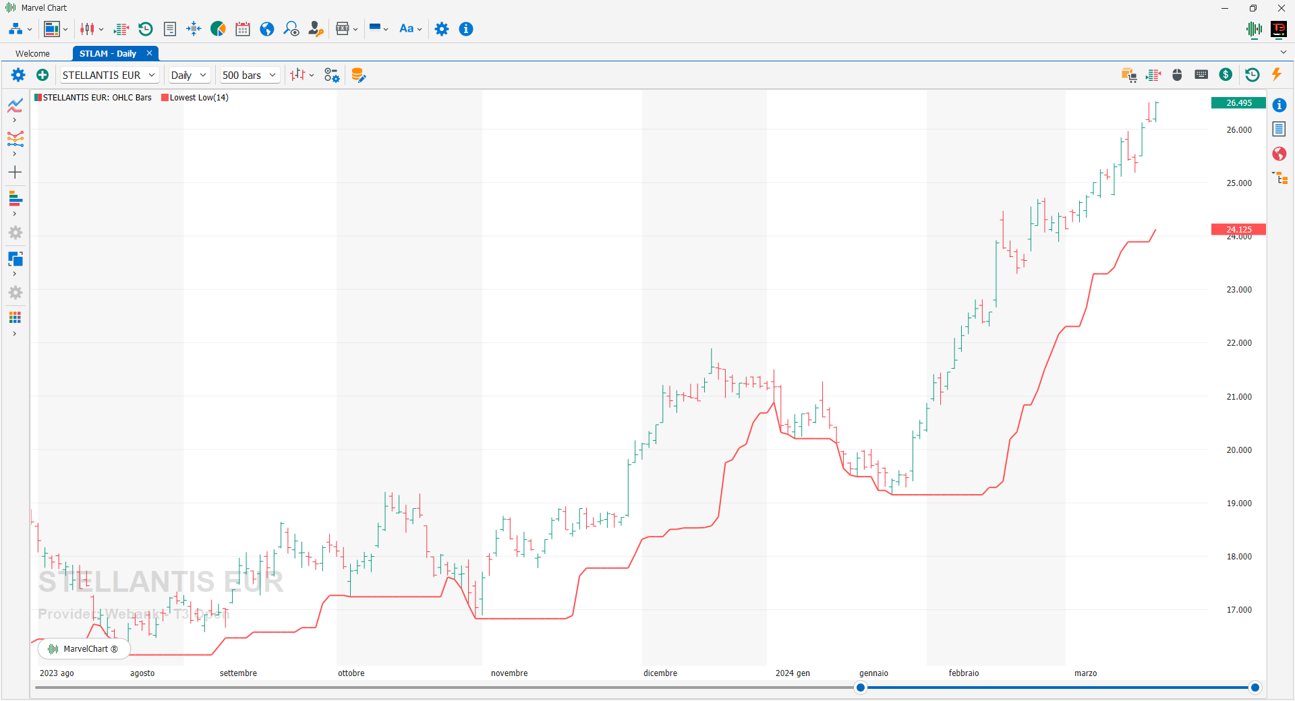Click the T3 logo icon at top right

1278,29
